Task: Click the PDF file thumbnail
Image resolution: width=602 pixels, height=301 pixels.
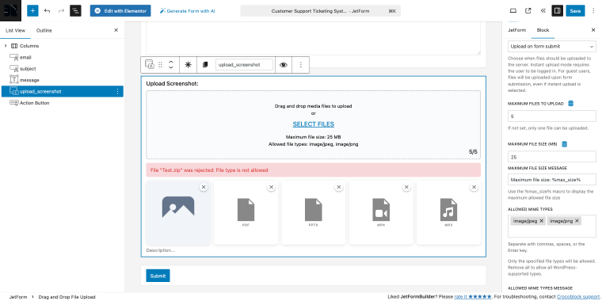Action: [x=246, y=213]
